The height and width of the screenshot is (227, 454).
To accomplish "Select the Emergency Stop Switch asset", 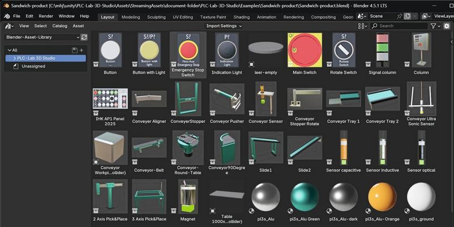I will click(x=188, y=55).
